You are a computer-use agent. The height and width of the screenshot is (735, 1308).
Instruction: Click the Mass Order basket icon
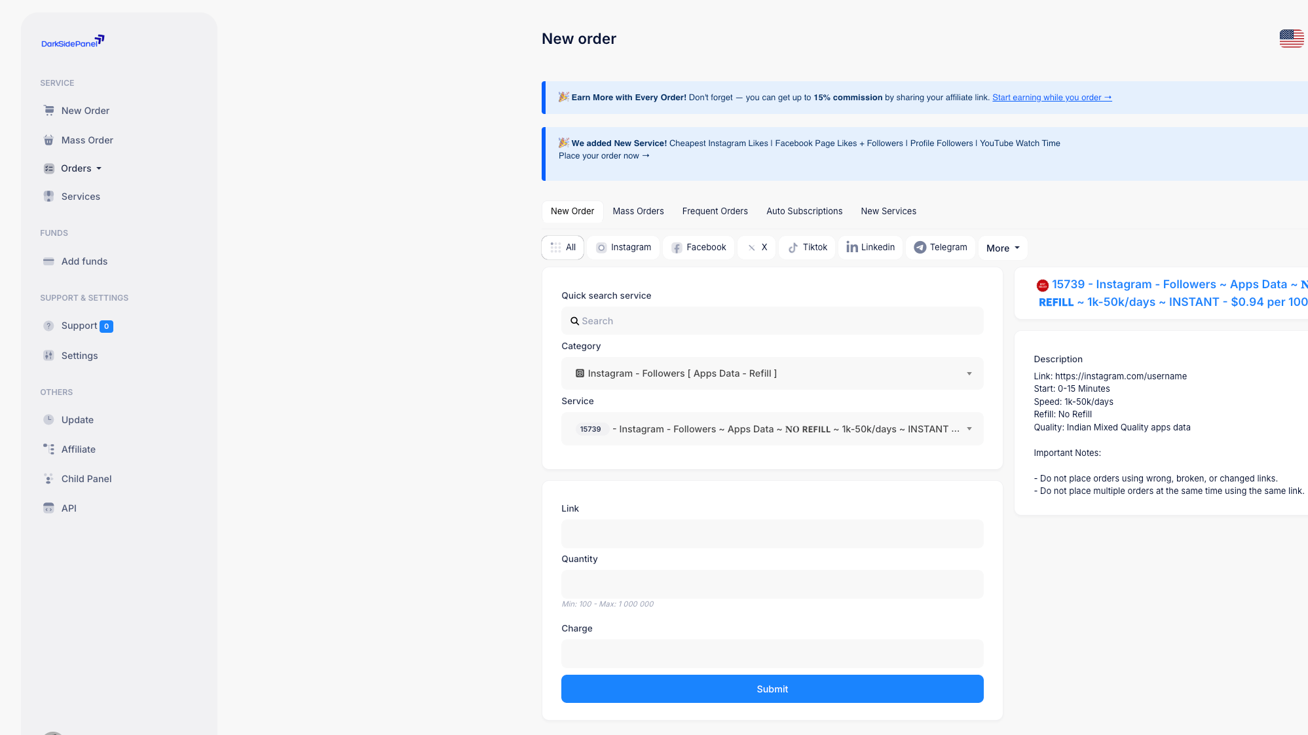tap(48, 140)
